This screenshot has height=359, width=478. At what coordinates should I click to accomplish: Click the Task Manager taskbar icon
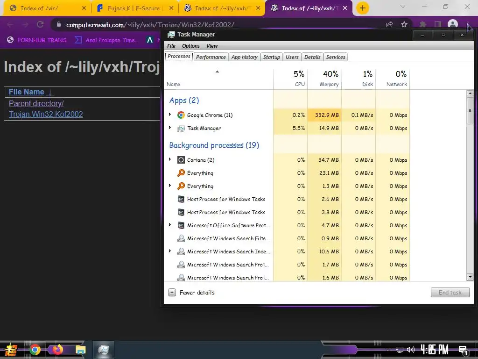pos(104,350)
